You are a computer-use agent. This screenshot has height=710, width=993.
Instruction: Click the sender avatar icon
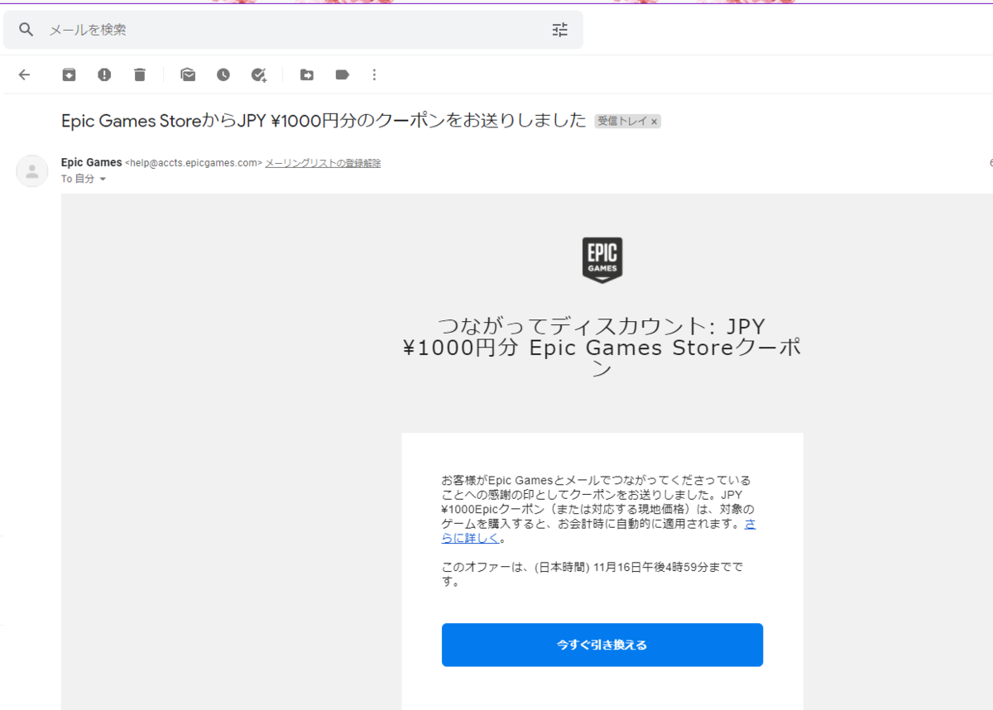[x=32, y=171]
